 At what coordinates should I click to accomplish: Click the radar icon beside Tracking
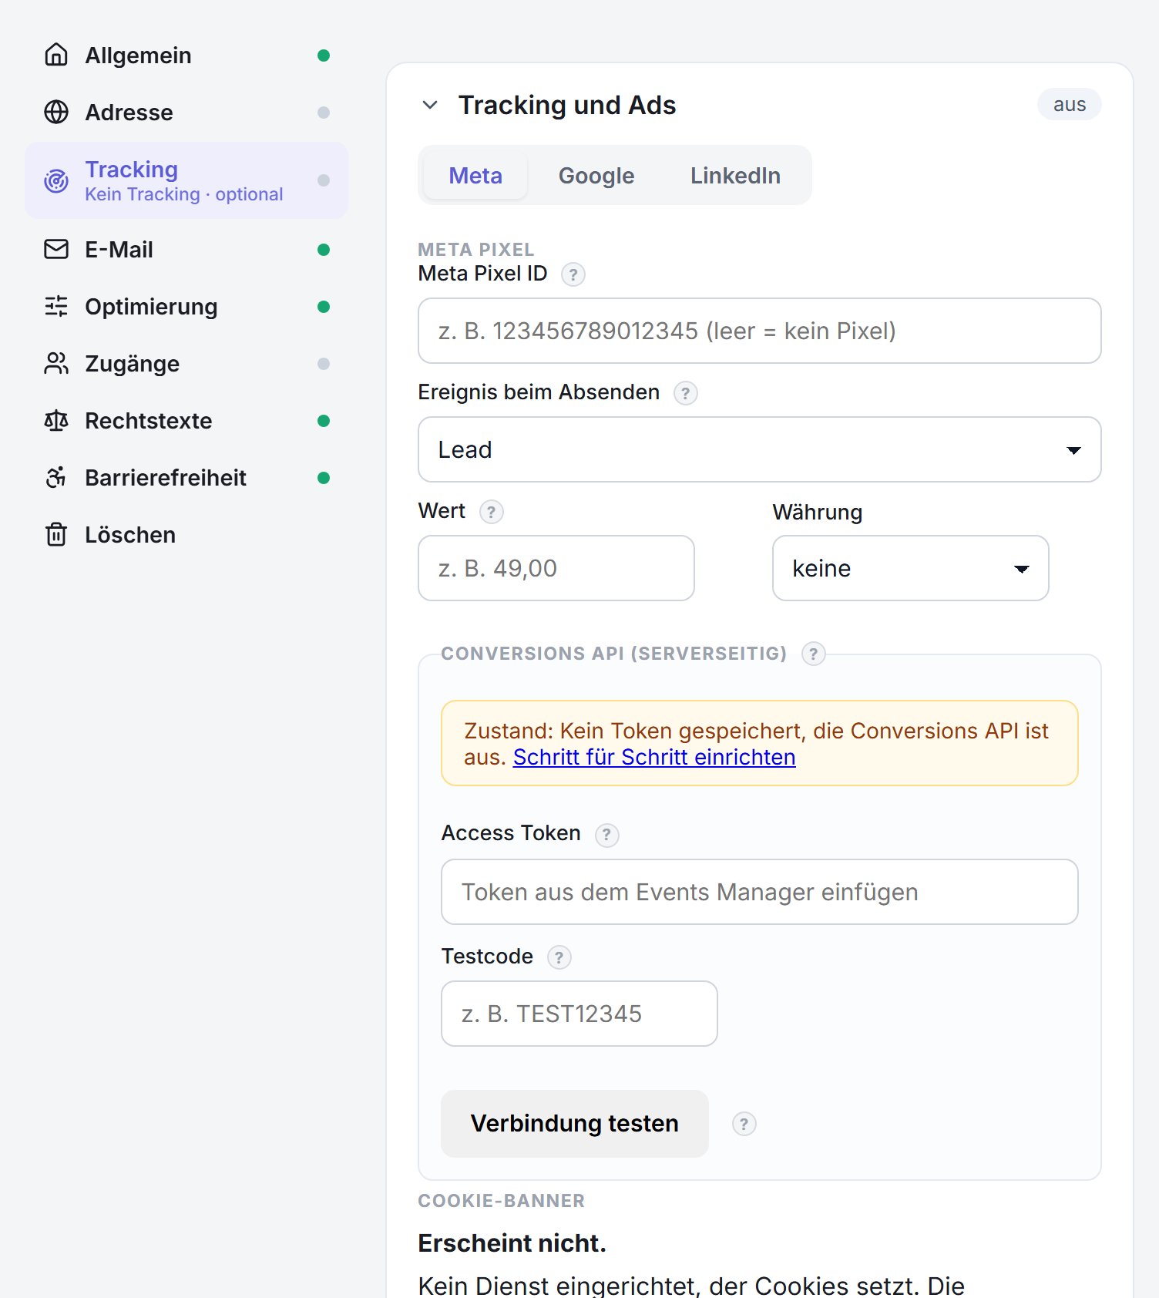pyautogui.click(x=56, y=180)
